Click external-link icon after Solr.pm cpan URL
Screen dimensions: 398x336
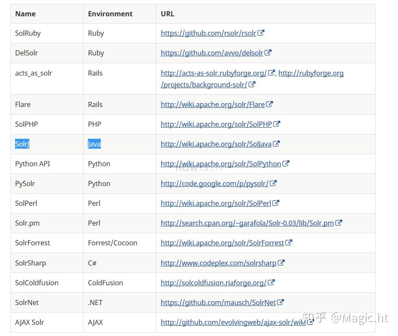click(x=339, y=223)
